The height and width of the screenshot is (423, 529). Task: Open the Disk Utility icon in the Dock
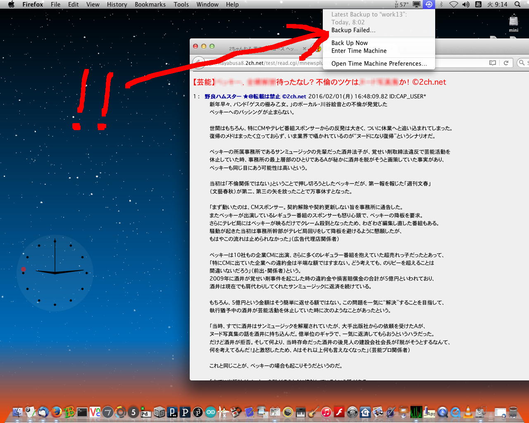click(x=481, y=412)
